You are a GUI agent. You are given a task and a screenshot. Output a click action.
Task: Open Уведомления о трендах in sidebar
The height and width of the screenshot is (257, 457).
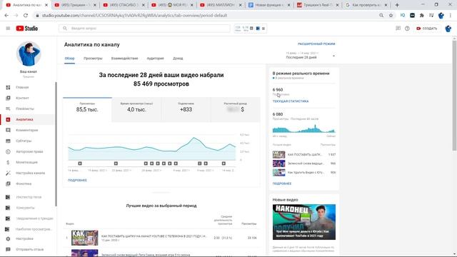(x=34, y=218)
